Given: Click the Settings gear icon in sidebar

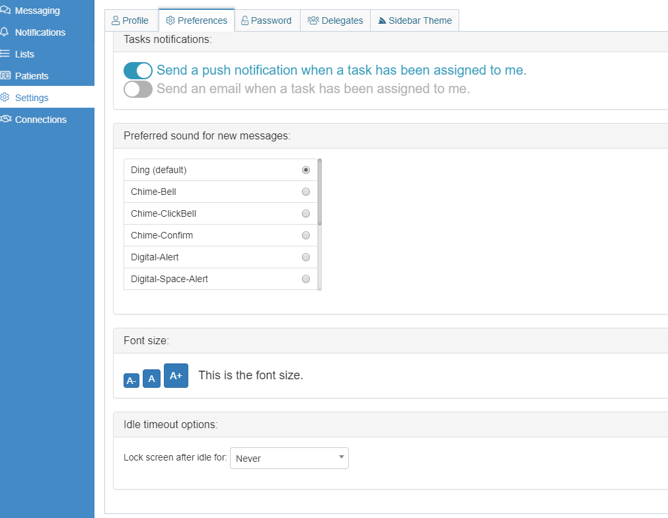Looking at the screenshot, I should pyautogui.click(x=5, y=98).
